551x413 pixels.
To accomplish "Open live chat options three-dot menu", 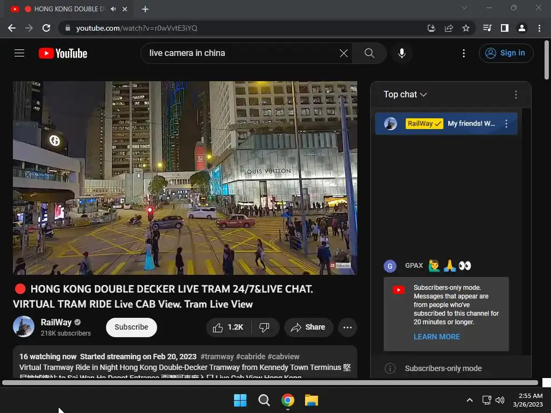I will coord(515,95).
